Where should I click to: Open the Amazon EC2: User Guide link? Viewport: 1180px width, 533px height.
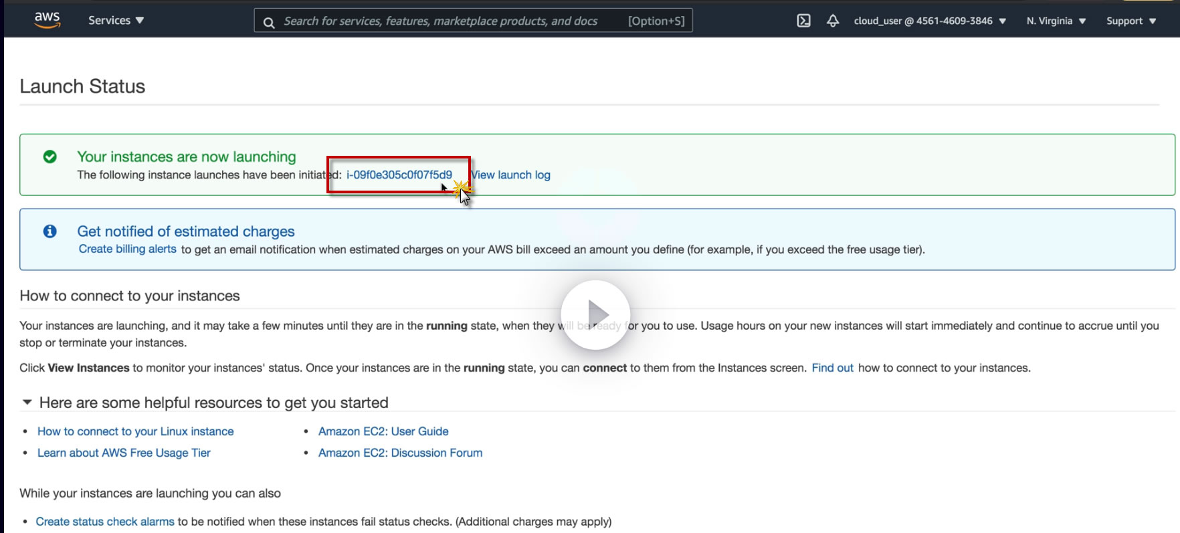383,431
